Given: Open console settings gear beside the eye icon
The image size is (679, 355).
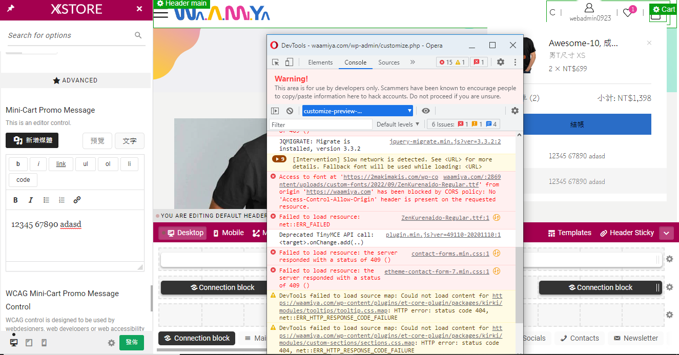Looking at the screenshot, I should (515, 111).
